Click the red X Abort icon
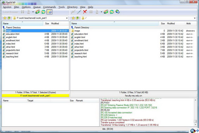This screenshot has width=199, height=133. click(x=85, y=12)
